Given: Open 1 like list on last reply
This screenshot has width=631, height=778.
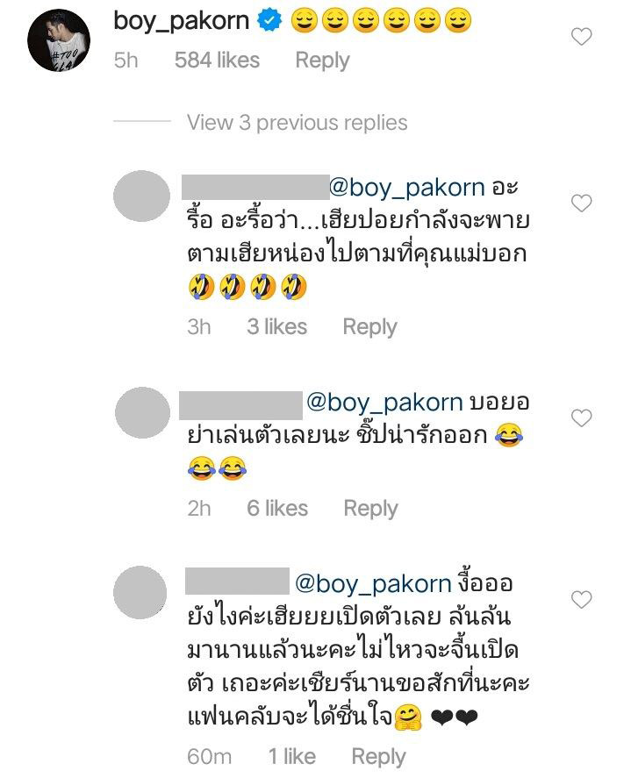Looking at the screenshot, I should point(292,757).
